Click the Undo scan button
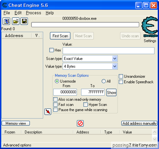 [130, 36]
